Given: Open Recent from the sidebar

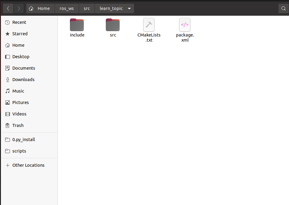Looking at the screenshot, I should (29, 23).
